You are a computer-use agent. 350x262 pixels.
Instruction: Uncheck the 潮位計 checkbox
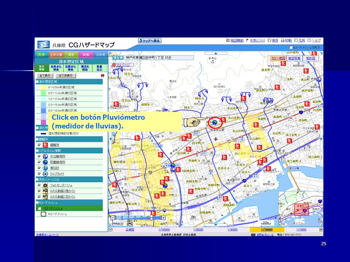(x=39, y=168)
